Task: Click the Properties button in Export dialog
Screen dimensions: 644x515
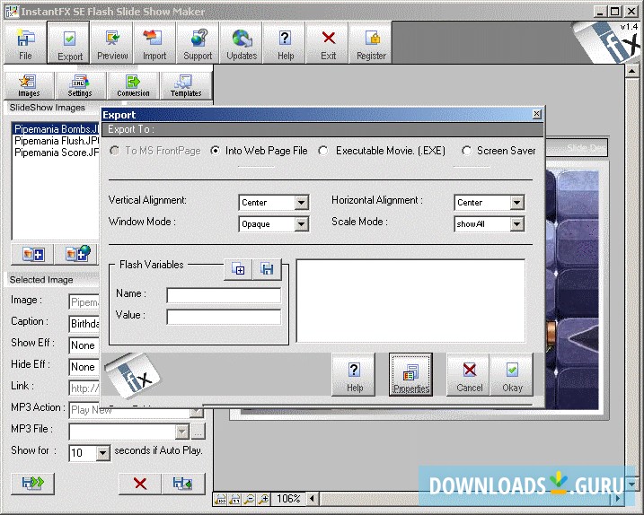Action: (410, 374)
